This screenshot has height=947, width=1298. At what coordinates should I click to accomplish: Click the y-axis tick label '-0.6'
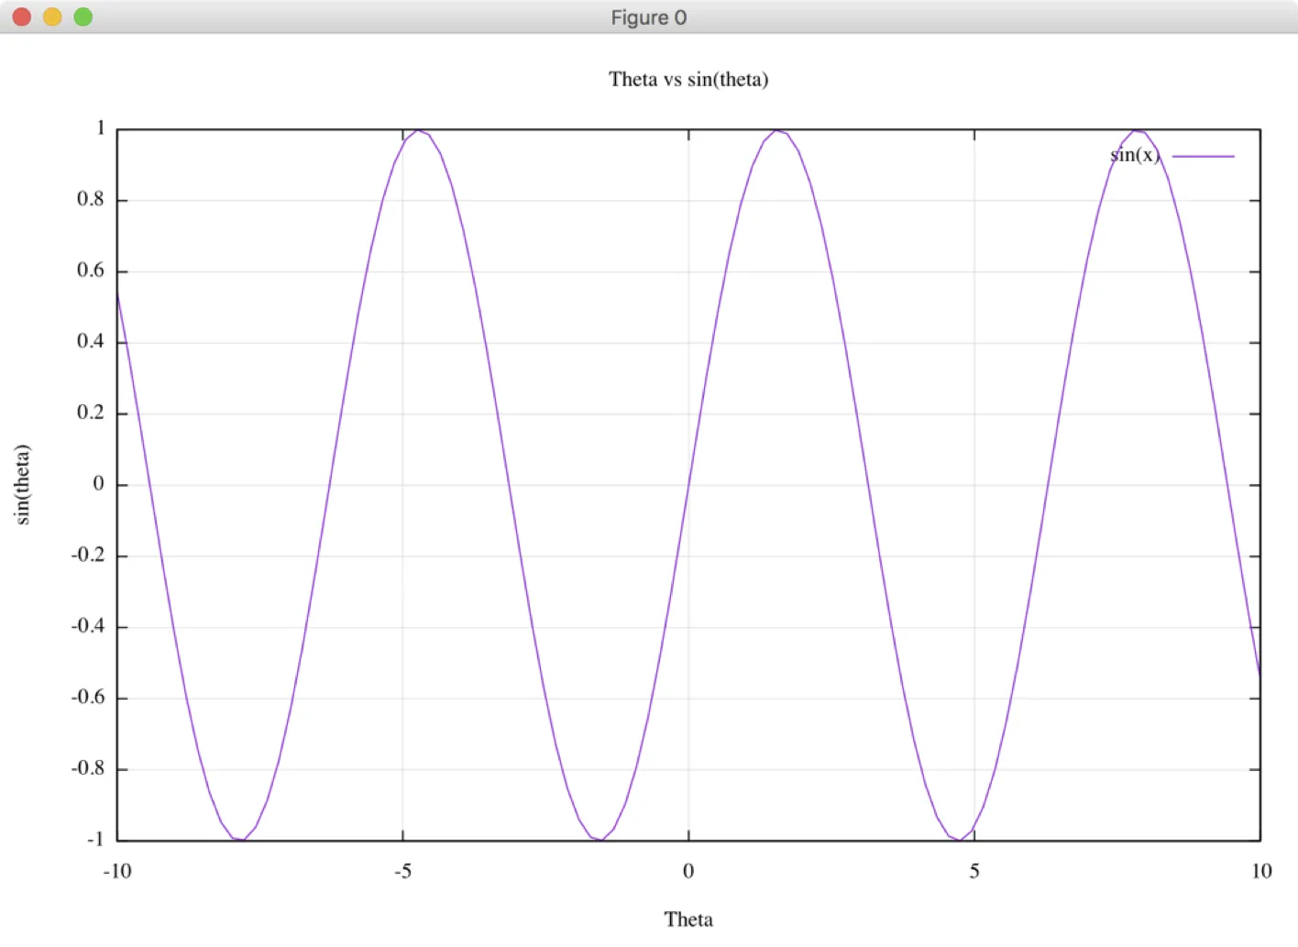click(x=88, y=697)
